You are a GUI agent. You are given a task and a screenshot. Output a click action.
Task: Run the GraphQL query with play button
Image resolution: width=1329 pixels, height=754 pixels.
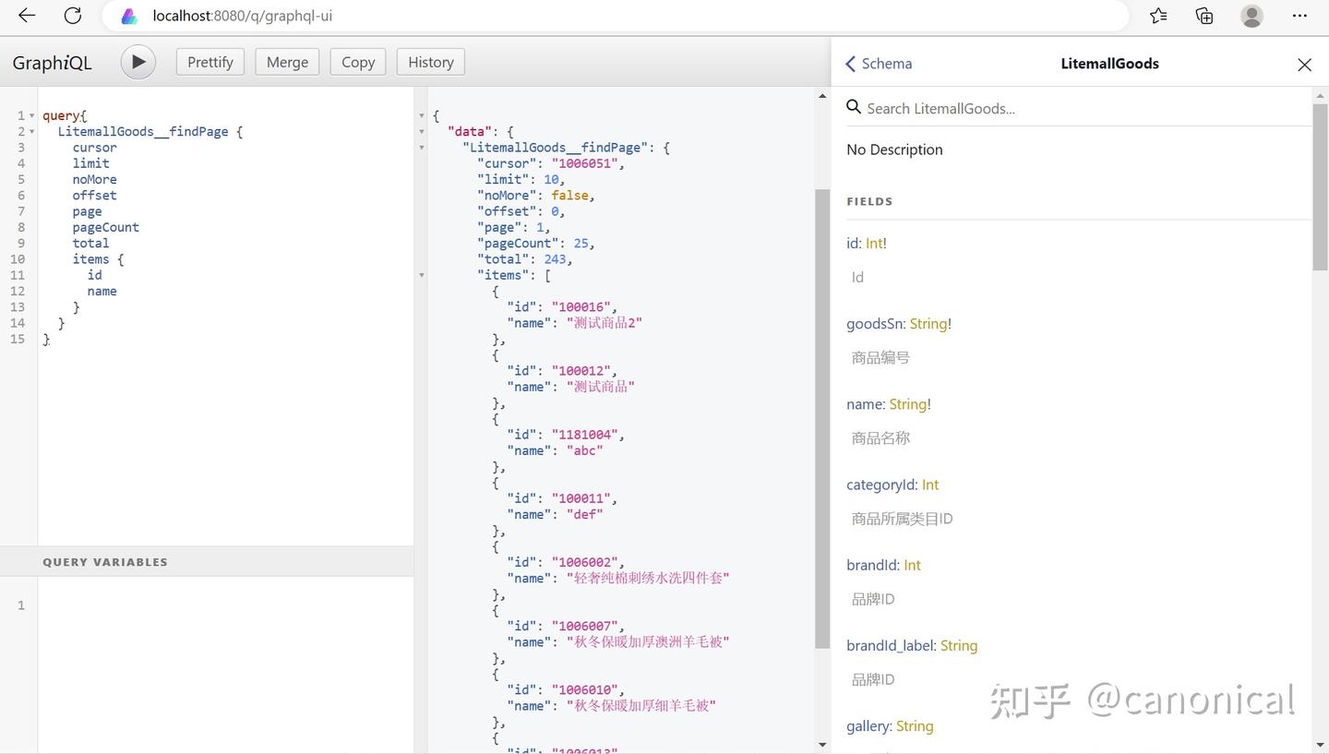(138, 62)
